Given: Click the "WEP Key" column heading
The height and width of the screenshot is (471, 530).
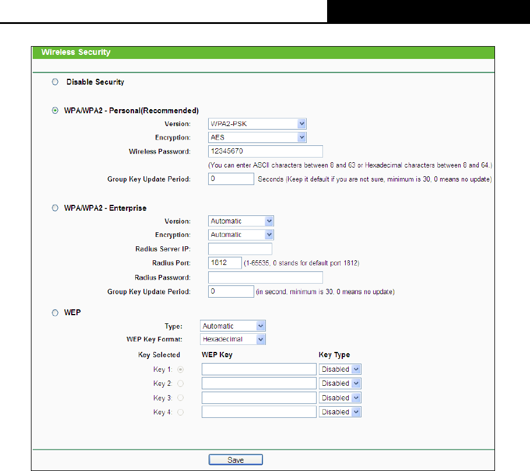Looking at the screenshot, I should pos(217,355).
